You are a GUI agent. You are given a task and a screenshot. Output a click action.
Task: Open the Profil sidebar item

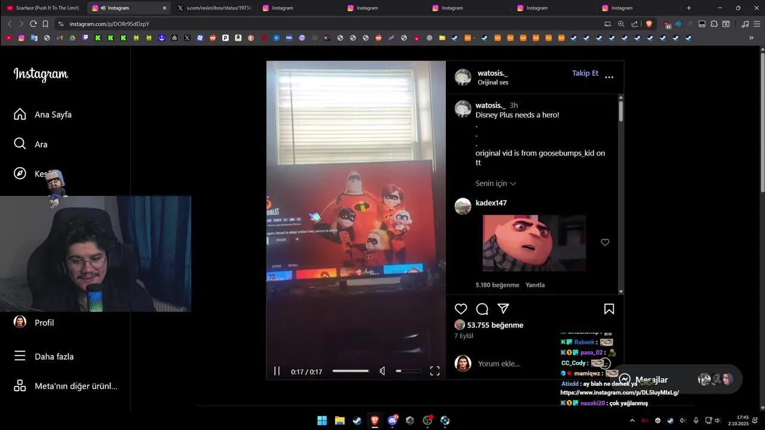pyautogui.click(x=33, y=322)
